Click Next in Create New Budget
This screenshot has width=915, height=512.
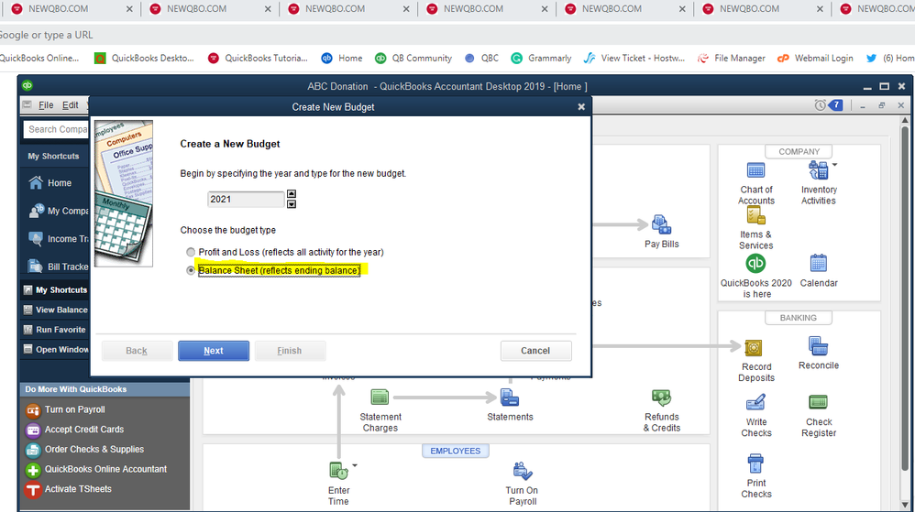(214, 351)
